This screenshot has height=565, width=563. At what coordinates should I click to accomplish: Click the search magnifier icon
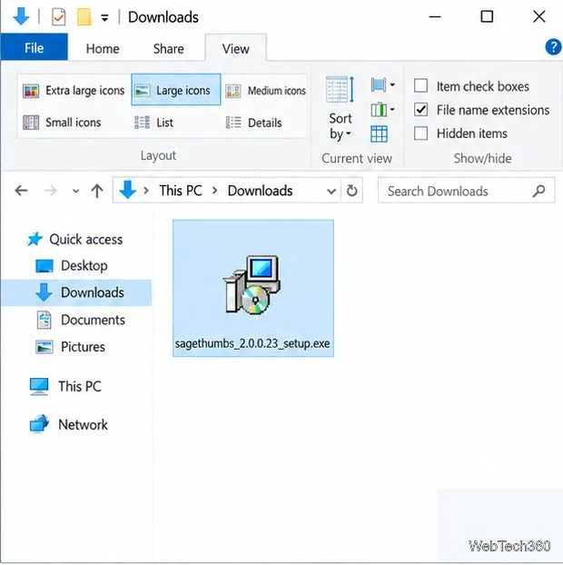point(538,191)
